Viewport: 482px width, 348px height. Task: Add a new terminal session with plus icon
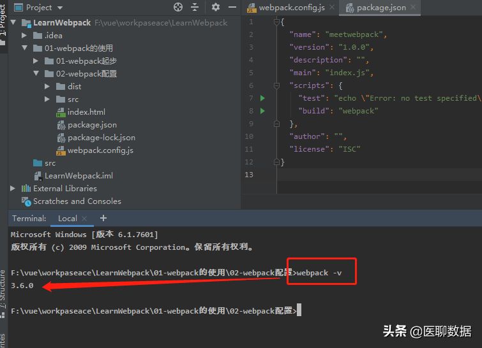point(103,218)
